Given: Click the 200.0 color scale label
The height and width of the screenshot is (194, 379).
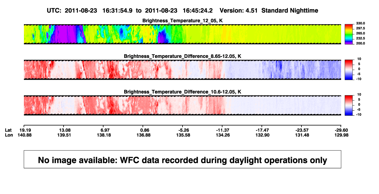Looking at the screenshot, I should 360,43.
